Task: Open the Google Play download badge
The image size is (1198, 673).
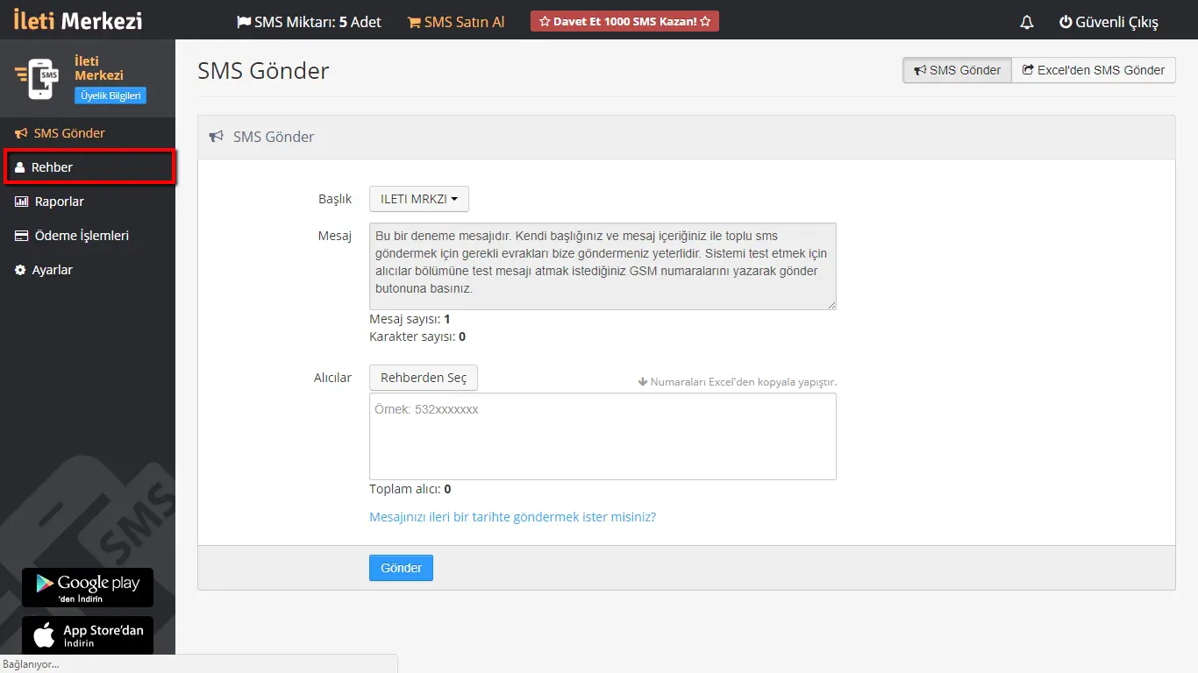Action: 88,588
